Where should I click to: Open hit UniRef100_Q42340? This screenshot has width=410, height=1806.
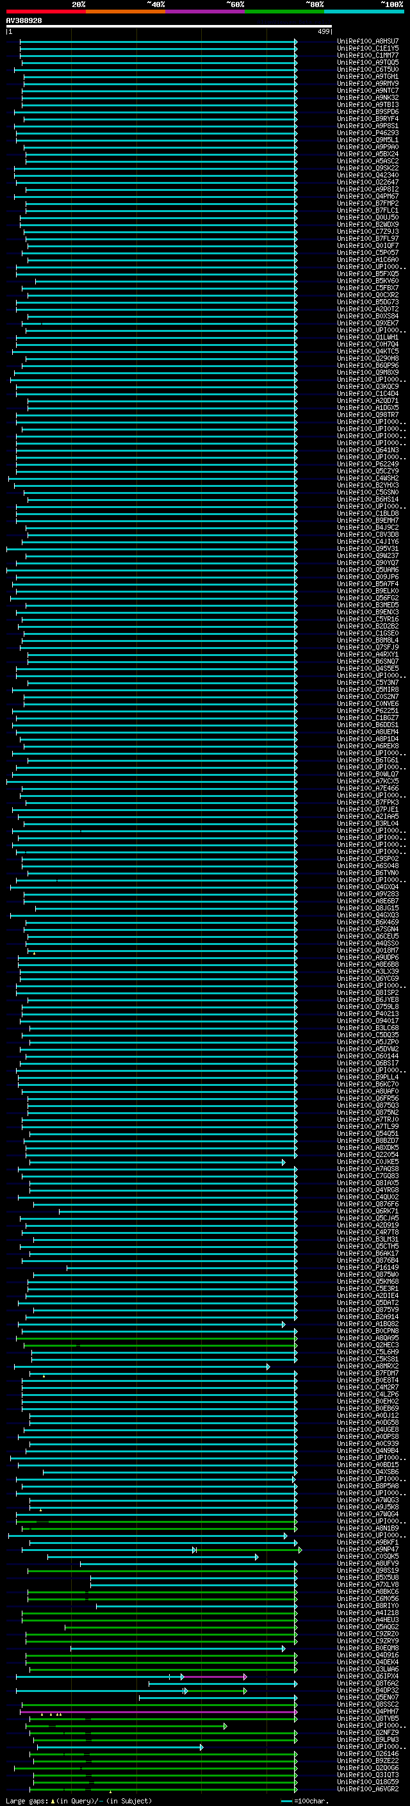(368, 176)
